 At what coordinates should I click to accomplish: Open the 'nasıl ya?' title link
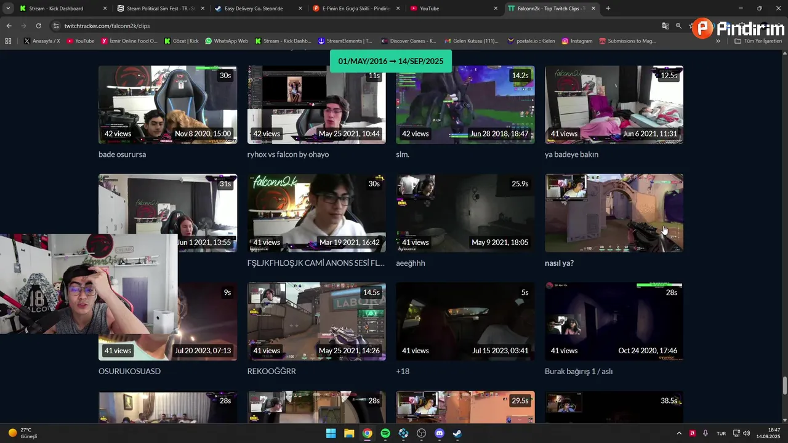[559, 263]
